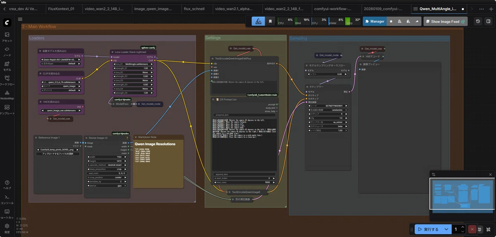The height and width of the screenshot is (237, 496).
Task: Open the minimap settings sliders icon
Action: point(434,174)
